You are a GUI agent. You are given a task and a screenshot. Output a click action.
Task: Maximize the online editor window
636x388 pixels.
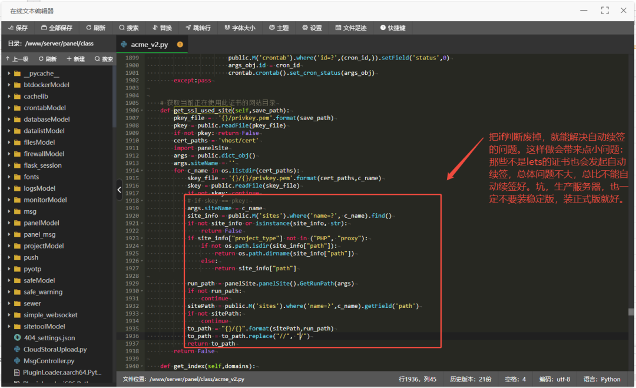[x=605, y=11]
